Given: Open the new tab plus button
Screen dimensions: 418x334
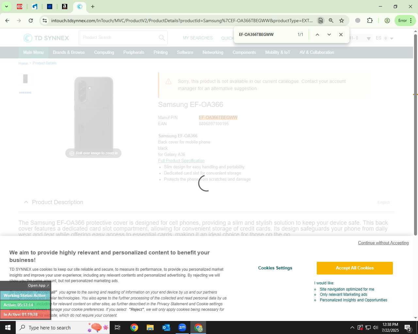Looking at the screenshot, I should 93,7.
